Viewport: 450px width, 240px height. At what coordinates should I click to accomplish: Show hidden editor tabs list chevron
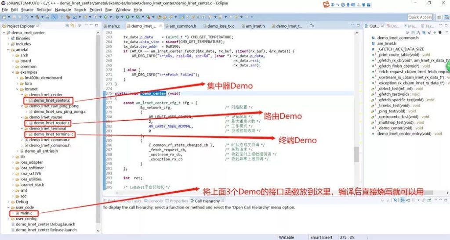pos(312,26)
